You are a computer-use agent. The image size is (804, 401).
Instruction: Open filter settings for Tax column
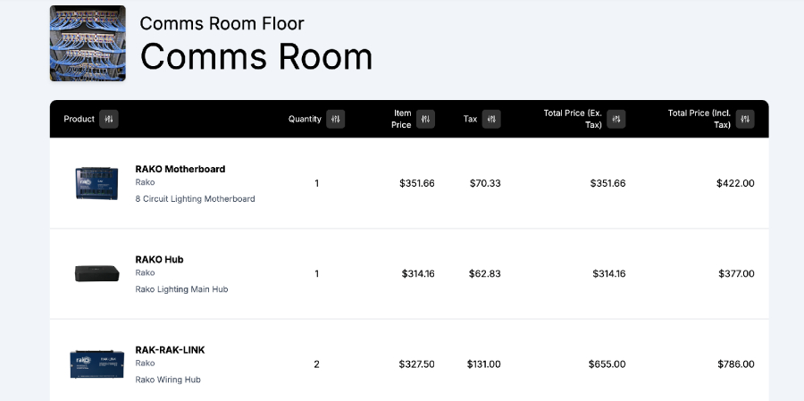(491, 119)
